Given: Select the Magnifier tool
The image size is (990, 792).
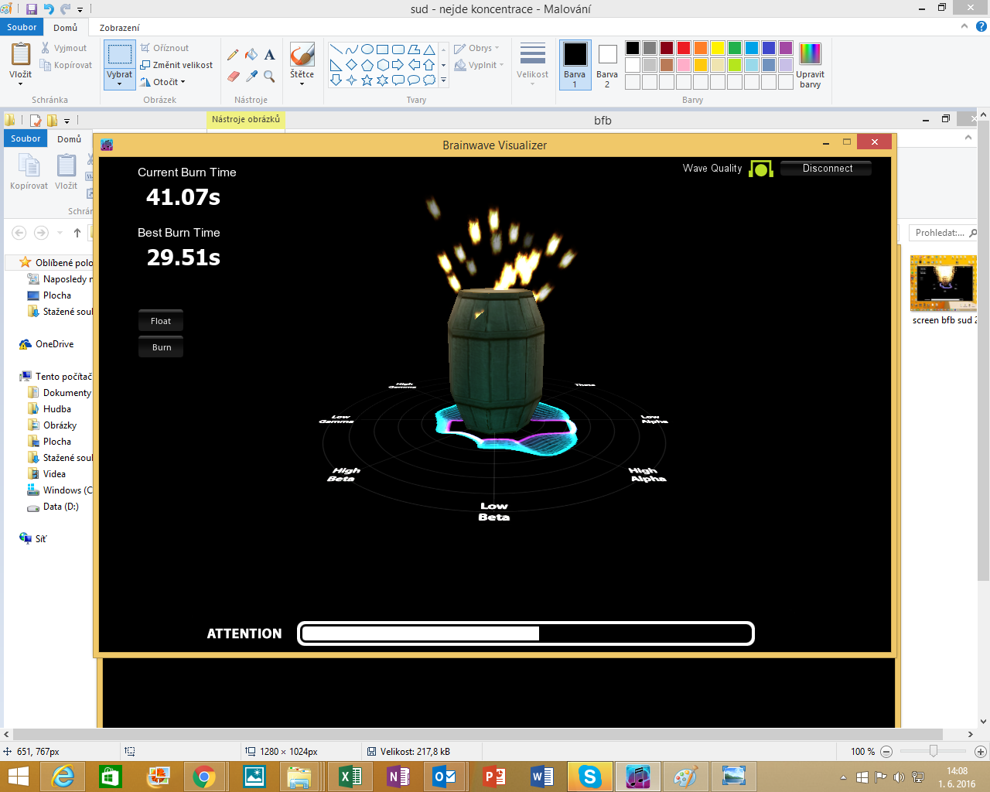Looking at the screenshot, I should [269, 76].
